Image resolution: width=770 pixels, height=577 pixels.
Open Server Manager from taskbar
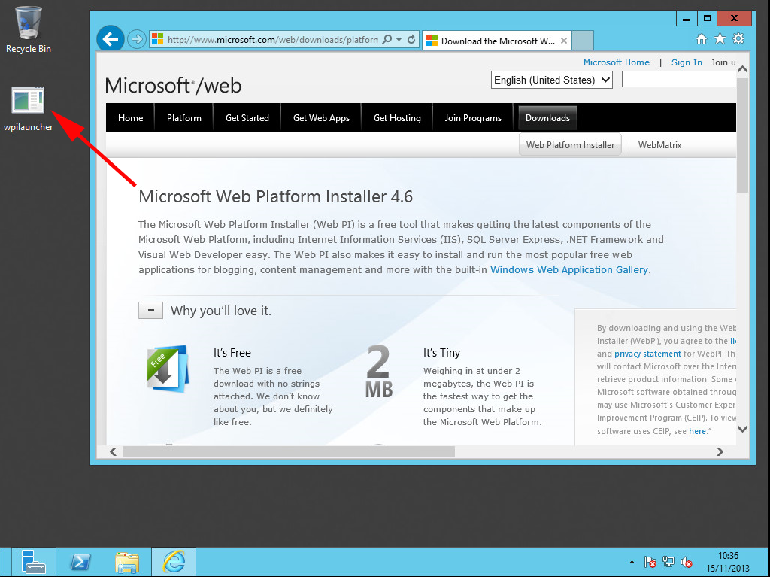33,562
